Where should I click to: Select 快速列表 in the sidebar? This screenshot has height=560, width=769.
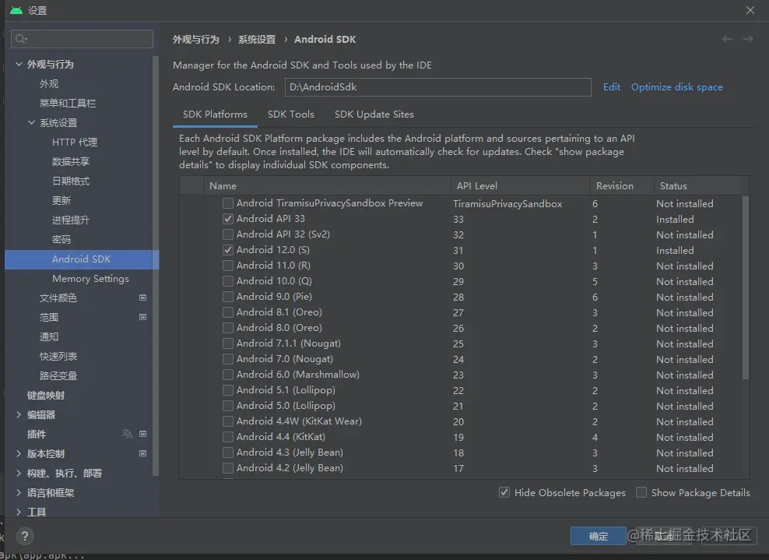tap(58, 356)
